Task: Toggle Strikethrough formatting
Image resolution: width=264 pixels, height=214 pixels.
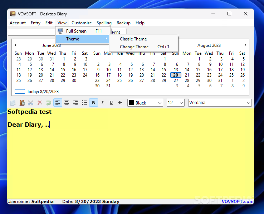Action: (x=120, y=103)
